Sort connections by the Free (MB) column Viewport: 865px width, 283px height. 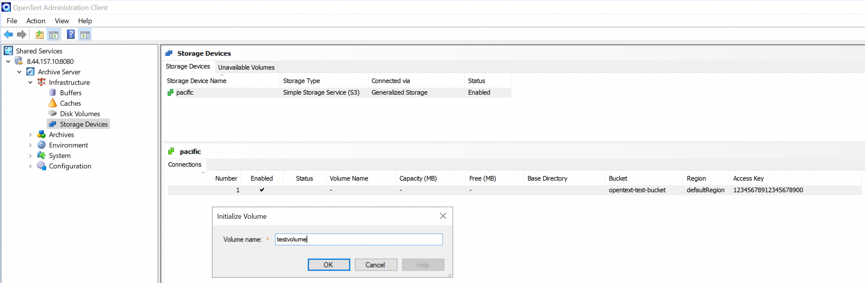point(495,178)
